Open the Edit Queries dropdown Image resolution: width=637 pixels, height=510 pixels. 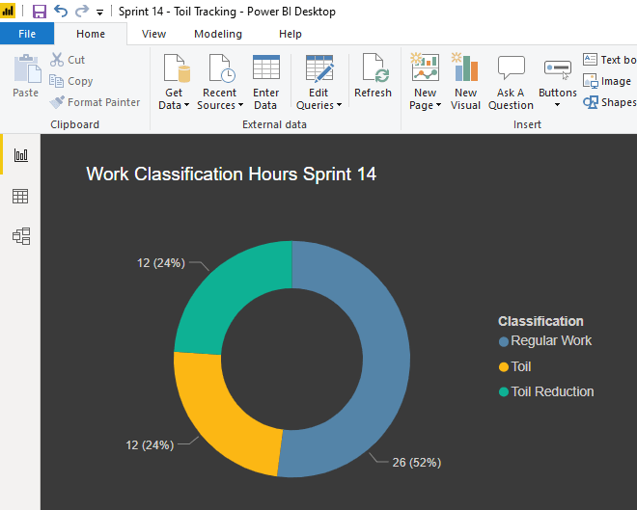[318, 104]
